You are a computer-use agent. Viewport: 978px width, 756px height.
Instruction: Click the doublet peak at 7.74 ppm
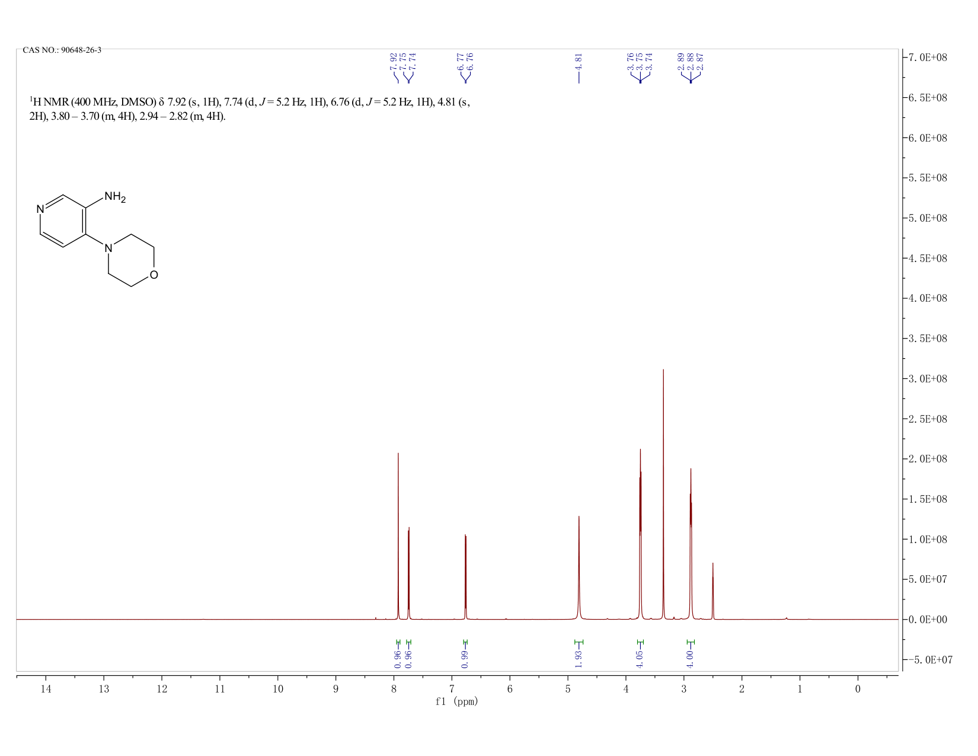pyautogui.click(x=408, y=573)
